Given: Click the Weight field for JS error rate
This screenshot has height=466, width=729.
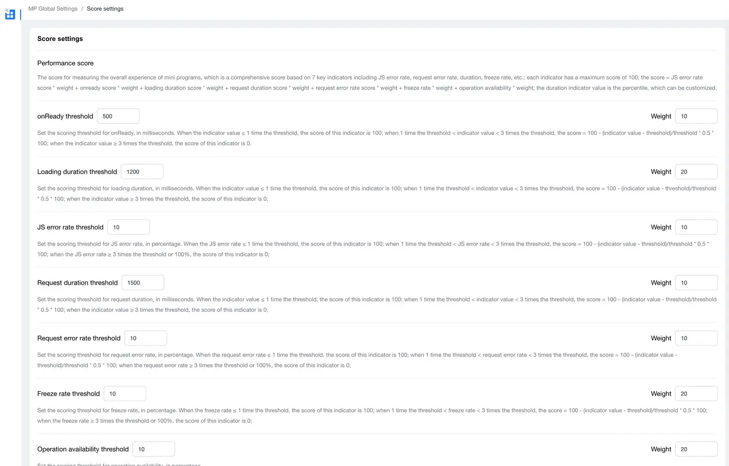Looking at the screenshot, I should [x=696, y=227].
